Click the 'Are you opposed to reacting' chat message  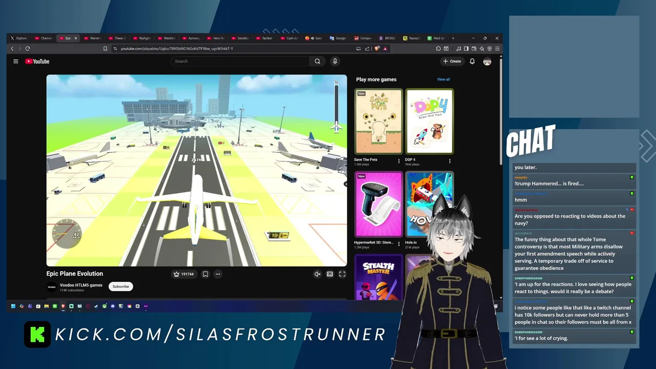(575, 217)
